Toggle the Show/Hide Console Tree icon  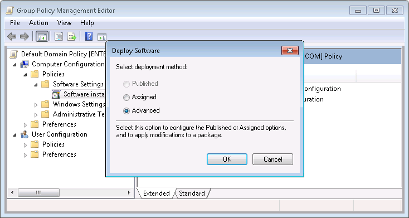point(42,37)
